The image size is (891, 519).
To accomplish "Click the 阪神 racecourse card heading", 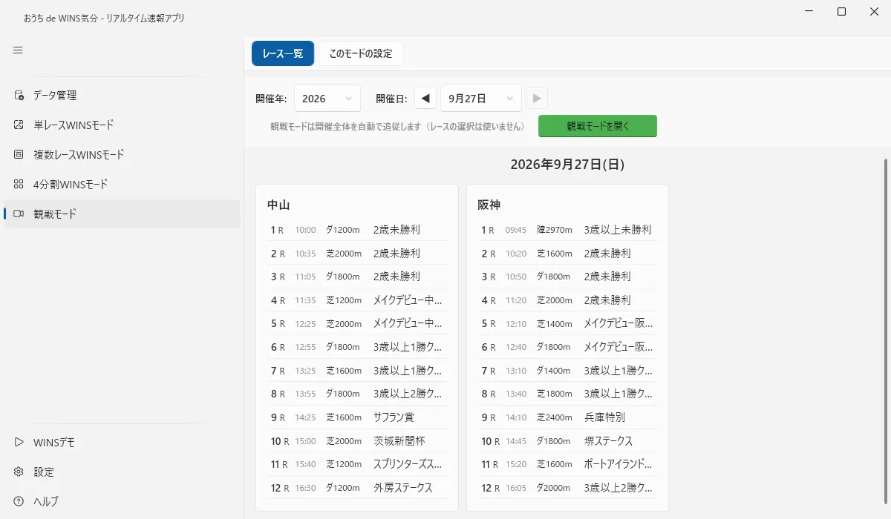I will pos(489,205).
